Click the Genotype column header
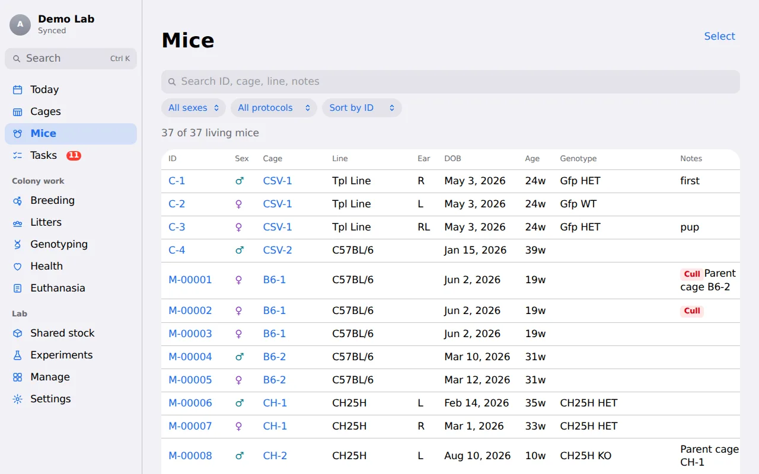Viewport: 759px width, 474px height. [578, 158]
